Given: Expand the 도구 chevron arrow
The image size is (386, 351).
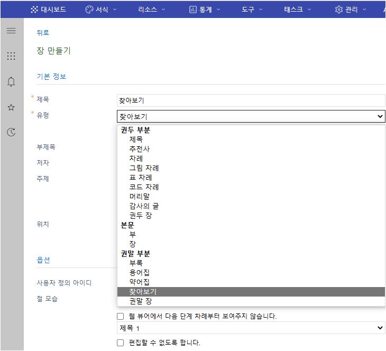Looking at the screenshot, I should click(x=261, y=10).
